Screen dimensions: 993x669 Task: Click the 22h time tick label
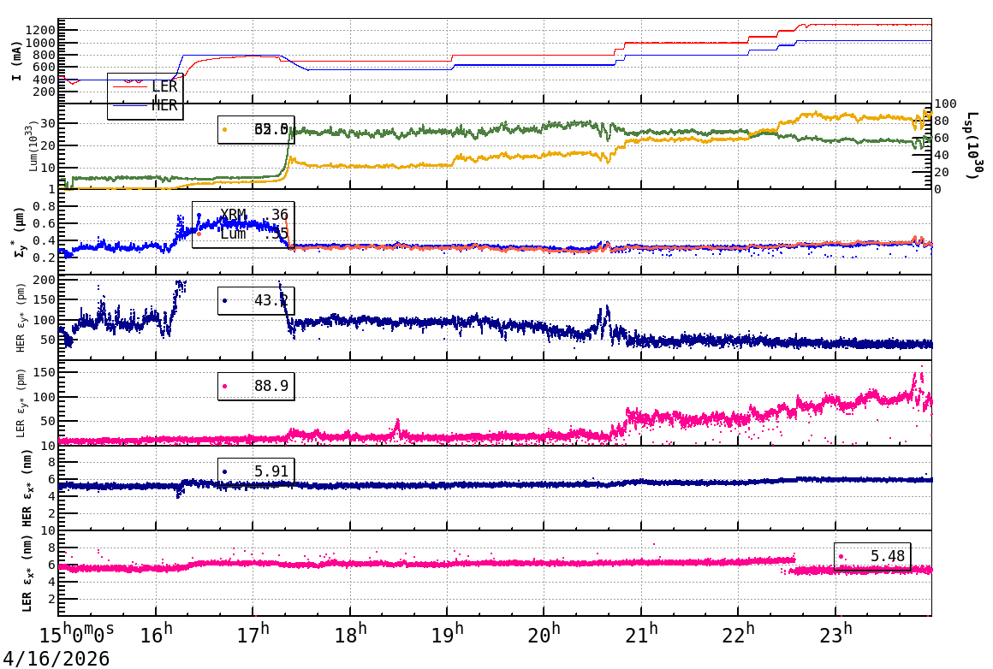(739, 634)
